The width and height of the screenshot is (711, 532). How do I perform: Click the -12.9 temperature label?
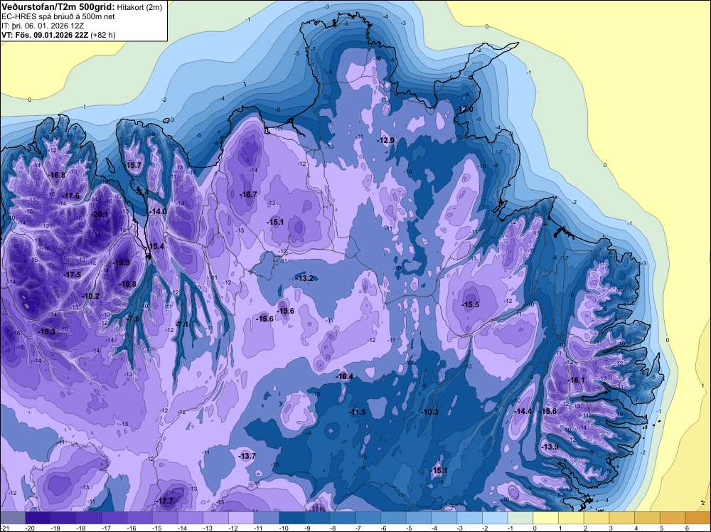point(386,140)
